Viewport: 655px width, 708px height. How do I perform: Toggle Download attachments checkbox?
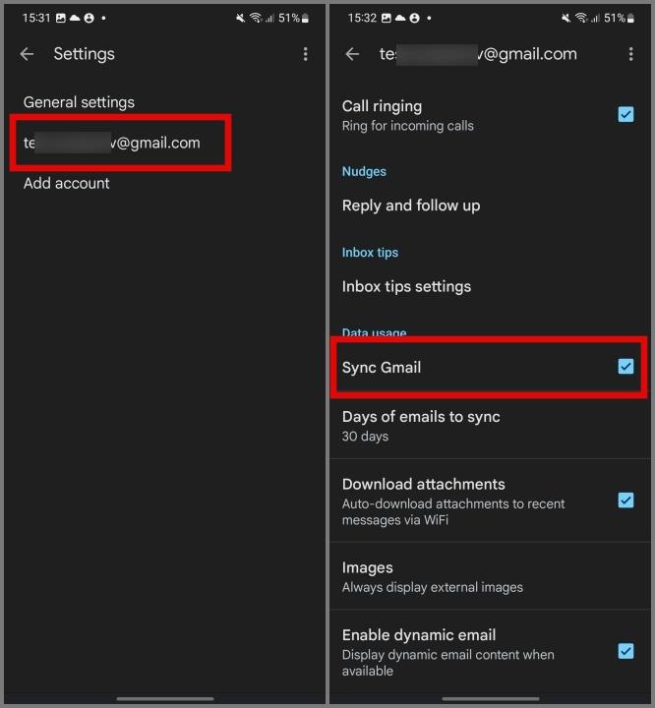click(625, 501)
